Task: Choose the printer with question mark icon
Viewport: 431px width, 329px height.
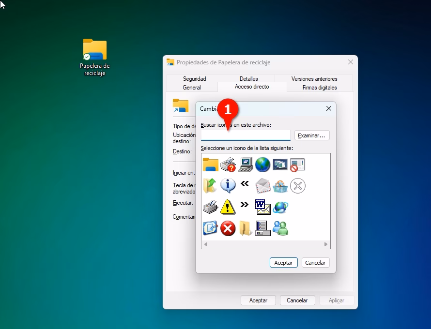Action: point(228,165)
